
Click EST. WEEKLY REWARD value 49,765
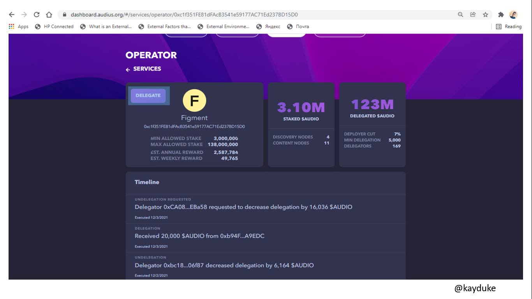(x=229, y=158)
